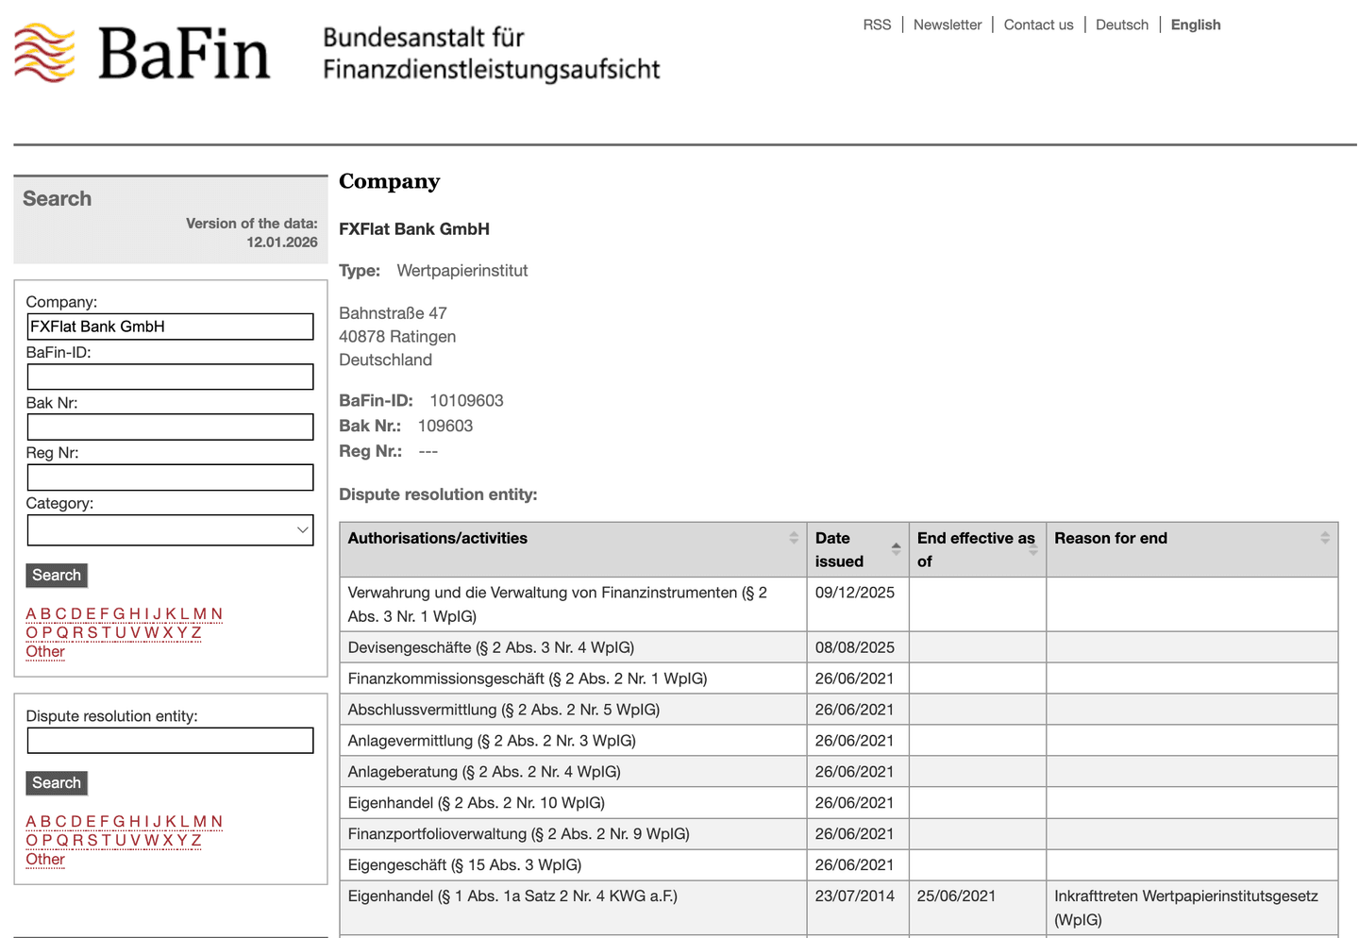Click the Company name input field
Screen dimensions: 1359x938
coord(170,326)
